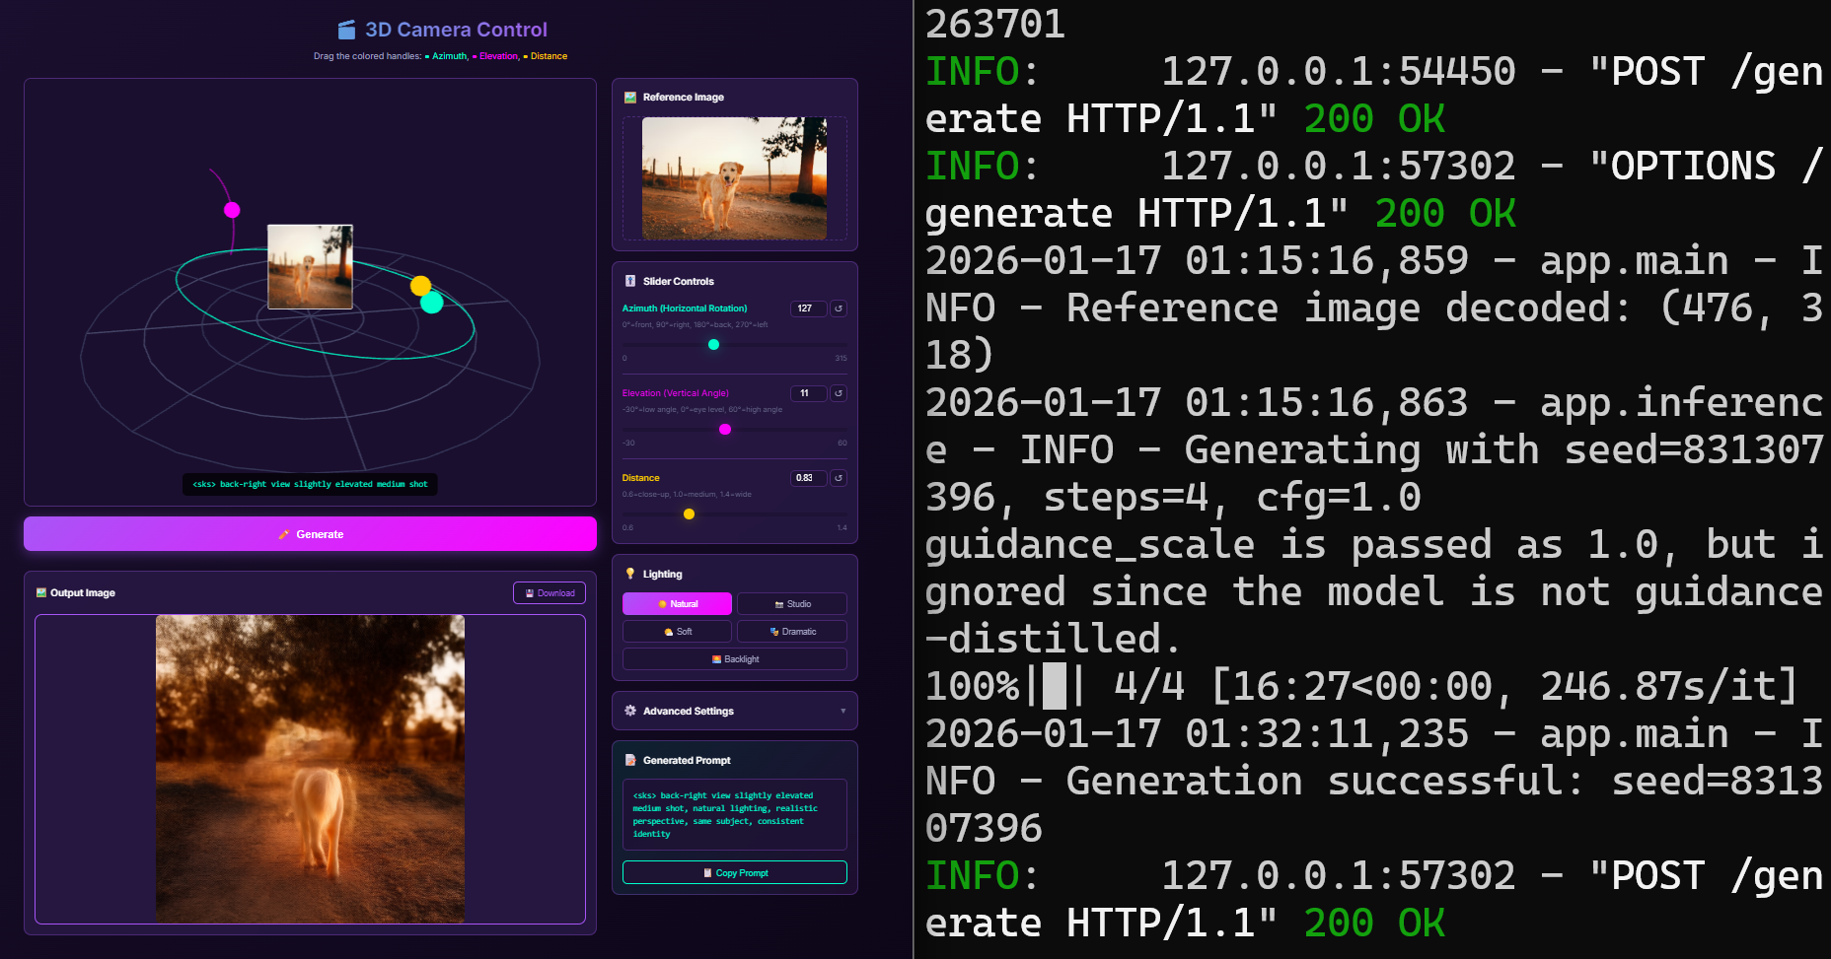Click the gear icon next to Advanced Settings
This screenshot has width=1831, height=959.
pyautogui.click(x=628, y=710)
